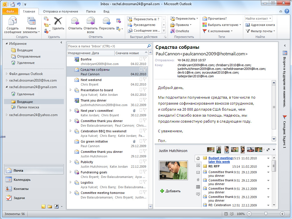This screenshot has height=219, width=292.
Task: Click the Ignore conversation icon in Delete group
Action: click(x=46, y=19)
